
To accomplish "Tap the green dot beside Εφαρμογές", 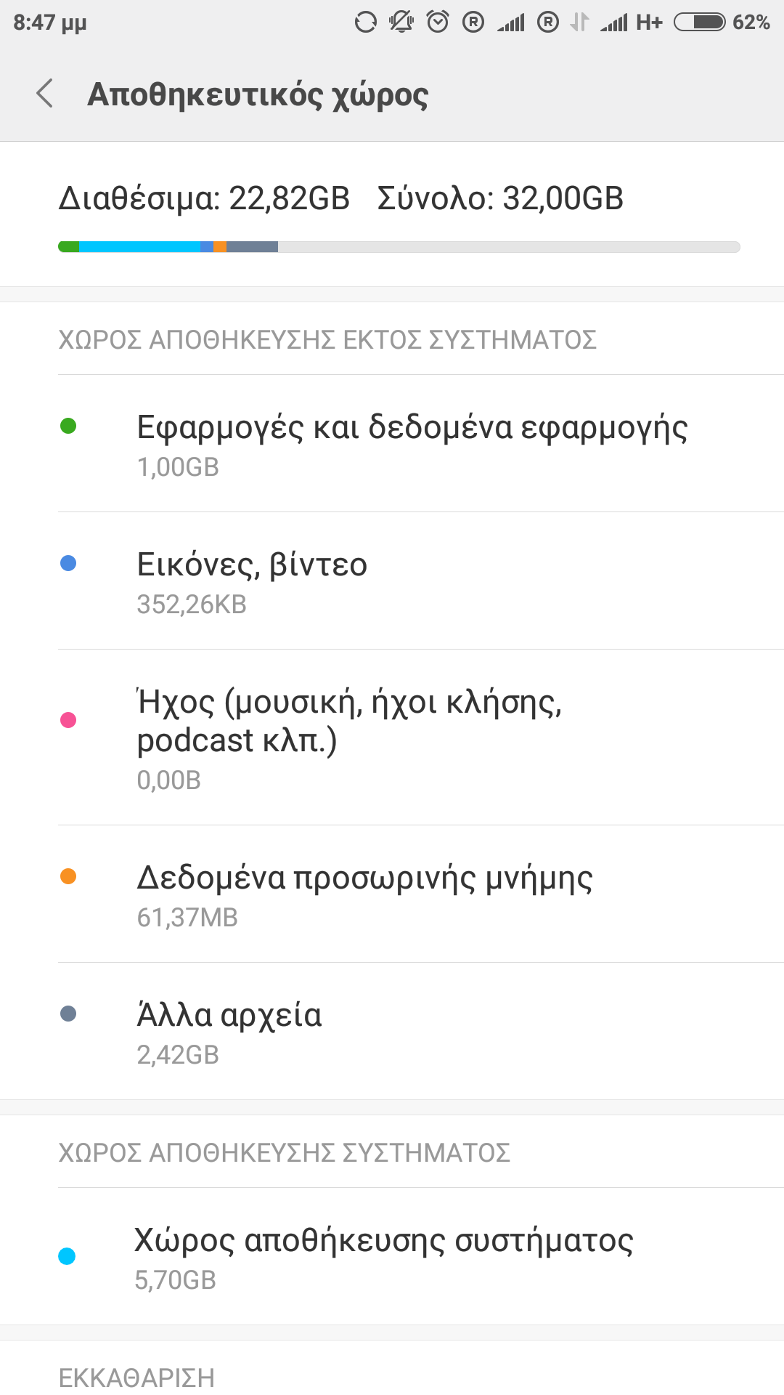I will (68, 426).
